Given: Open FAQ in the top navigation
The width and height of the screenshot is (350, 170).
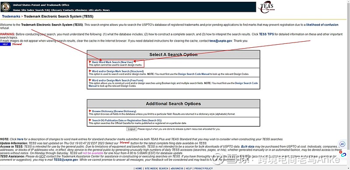Looking at the screenshot, I should [47, 10].
